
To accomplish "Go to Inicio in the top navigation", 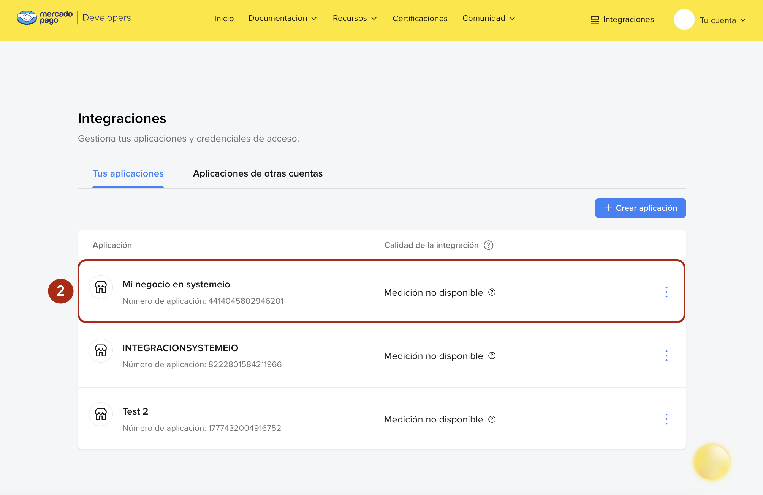I will tap(224, 19).
